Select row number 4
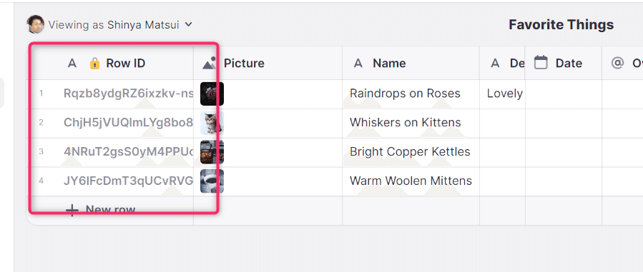 click(x=41, y=181)
